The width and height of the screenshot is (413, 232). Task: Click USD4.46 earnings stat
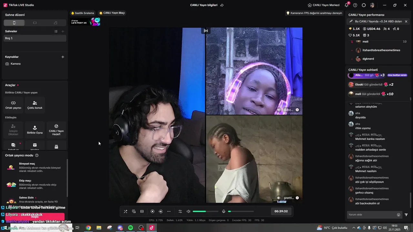tap(371, 29)
